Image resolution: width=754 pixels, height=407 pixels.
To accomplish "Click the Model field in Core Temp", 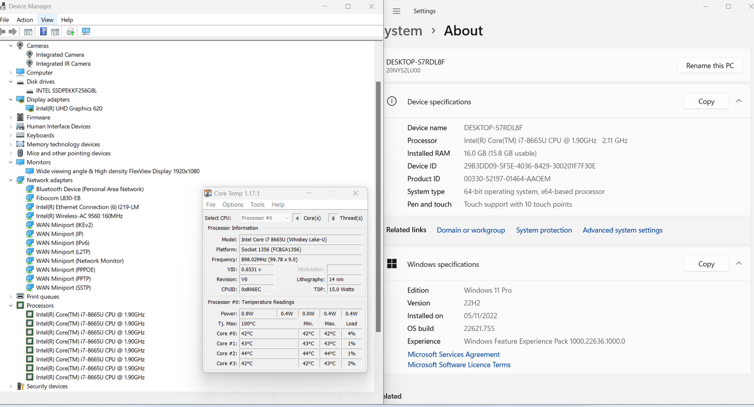I will tap(301, 240).
